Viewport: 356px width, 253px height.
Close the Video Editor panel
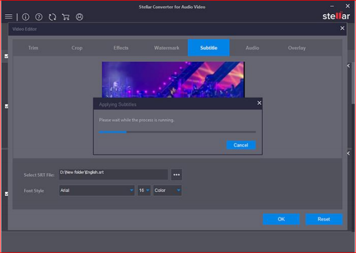[342, 28]
